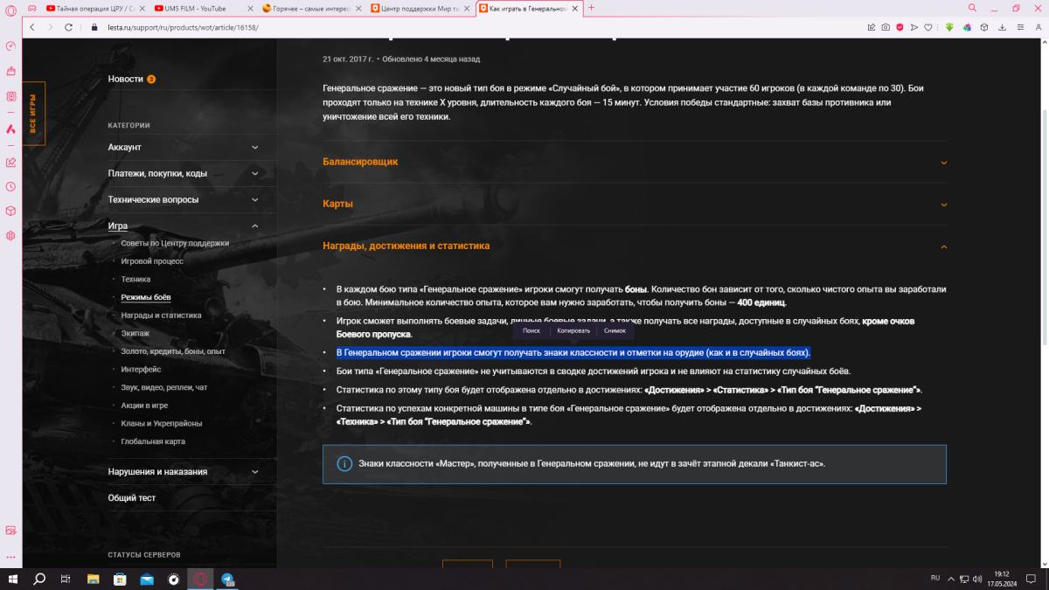
Task: Close the 'Как играть в Генеральном' tab
Action: click(576, 8)
